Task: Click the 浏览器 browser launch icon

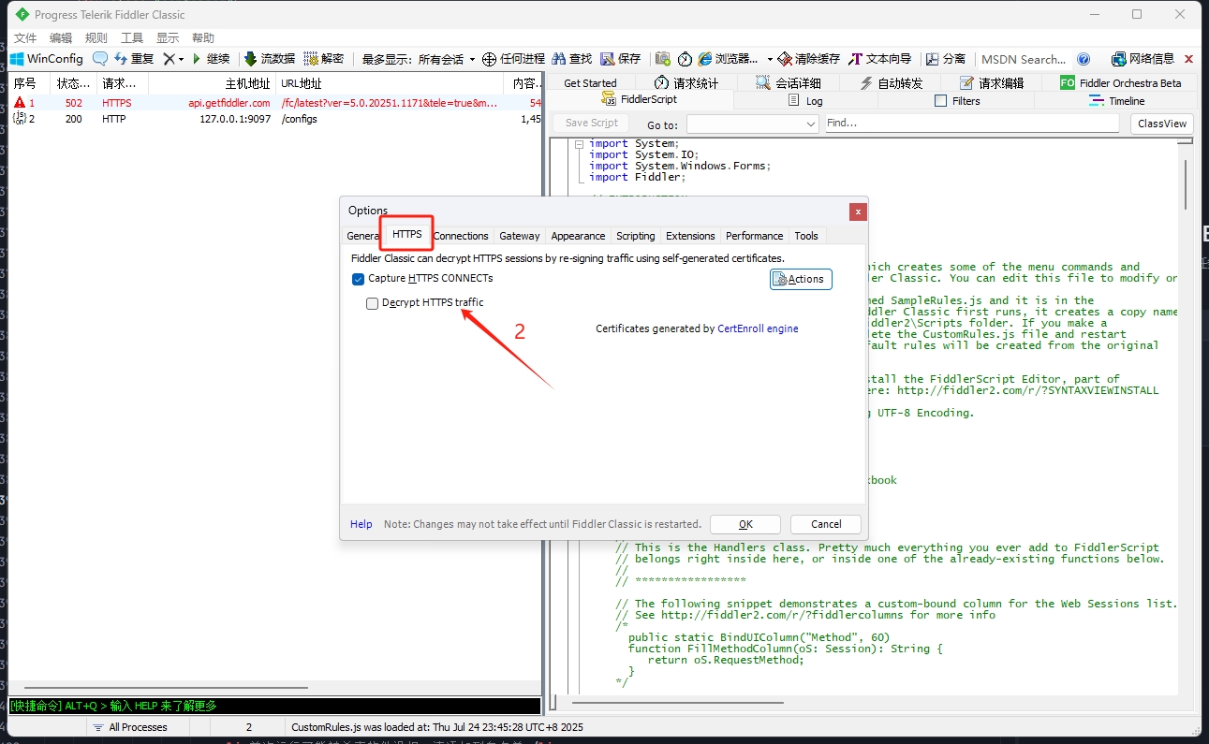Action: click(x=705, y=58)
